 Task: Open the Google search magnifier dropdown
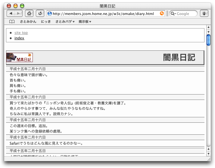coord(173,13)
